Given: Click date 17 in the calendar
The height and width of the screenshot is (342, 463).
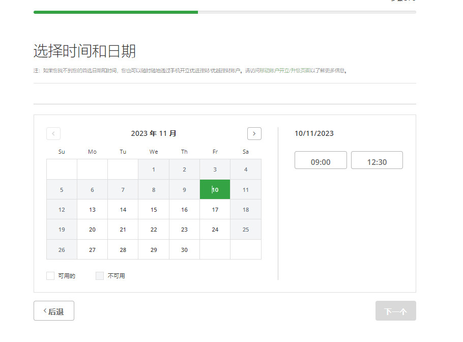Looking at the screenshot, I should (x=215, y=210).
